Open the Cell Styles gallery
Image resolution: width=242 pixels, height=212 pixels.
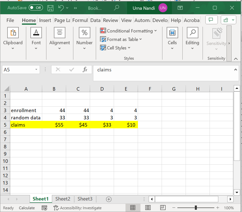coord(115,48)
